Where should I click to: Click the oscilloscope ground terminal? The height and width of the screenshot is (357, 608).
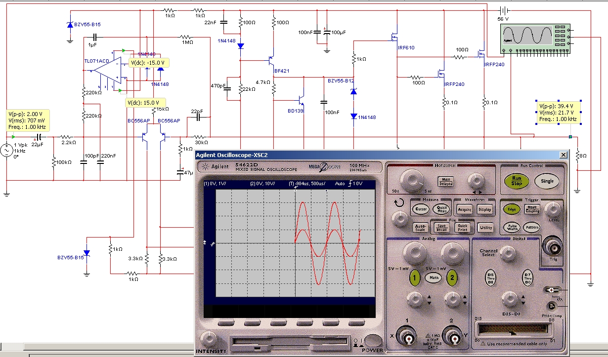click(552, 290)
